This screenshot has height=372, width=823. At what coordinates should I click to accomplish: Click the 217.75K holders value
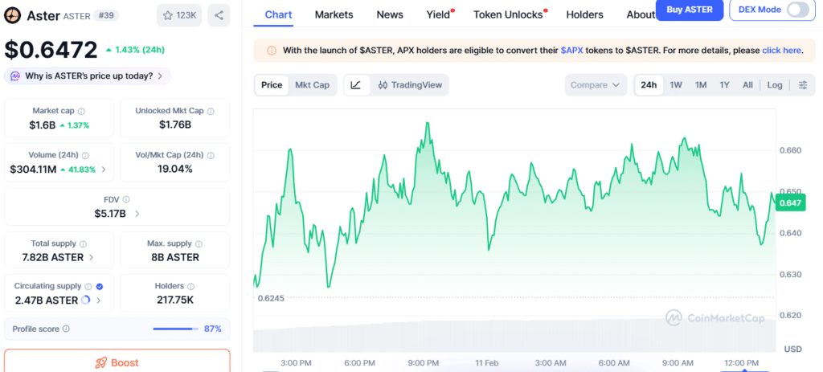click(175, 300)
